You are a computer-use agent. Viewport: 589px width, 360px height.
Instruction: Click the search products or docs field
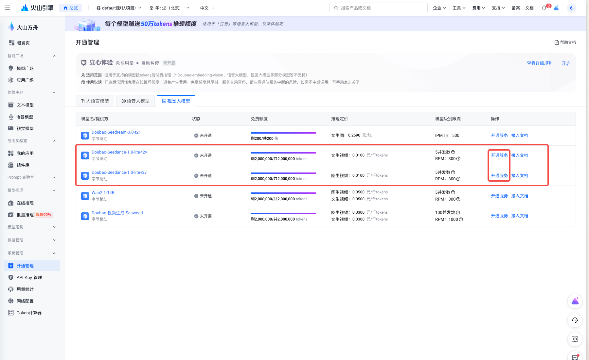[379, 8]
